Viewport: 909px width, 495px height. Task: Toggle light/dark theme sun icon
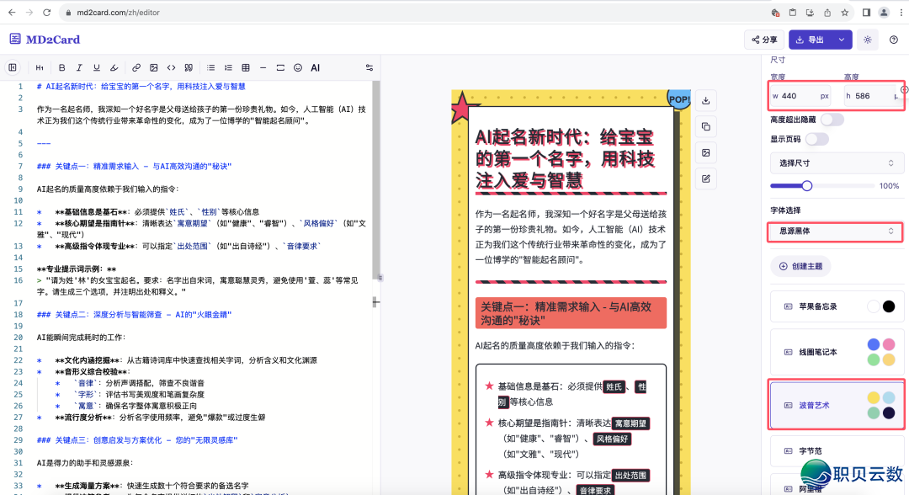pos(867,40)
